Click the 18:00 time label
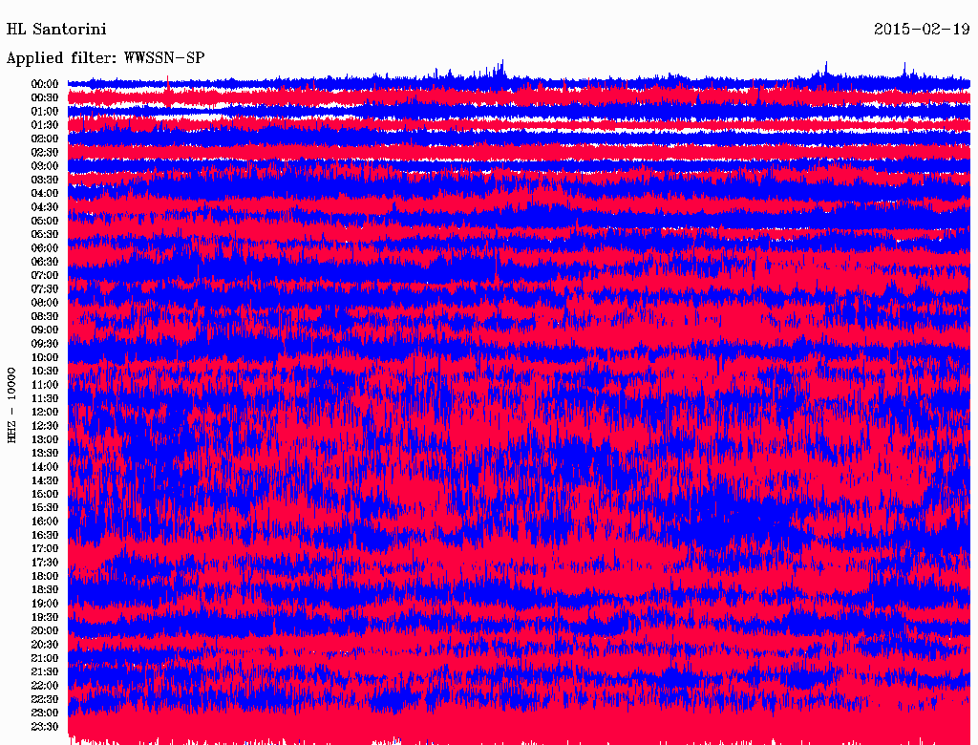978x745 pixels. (44, 577)
